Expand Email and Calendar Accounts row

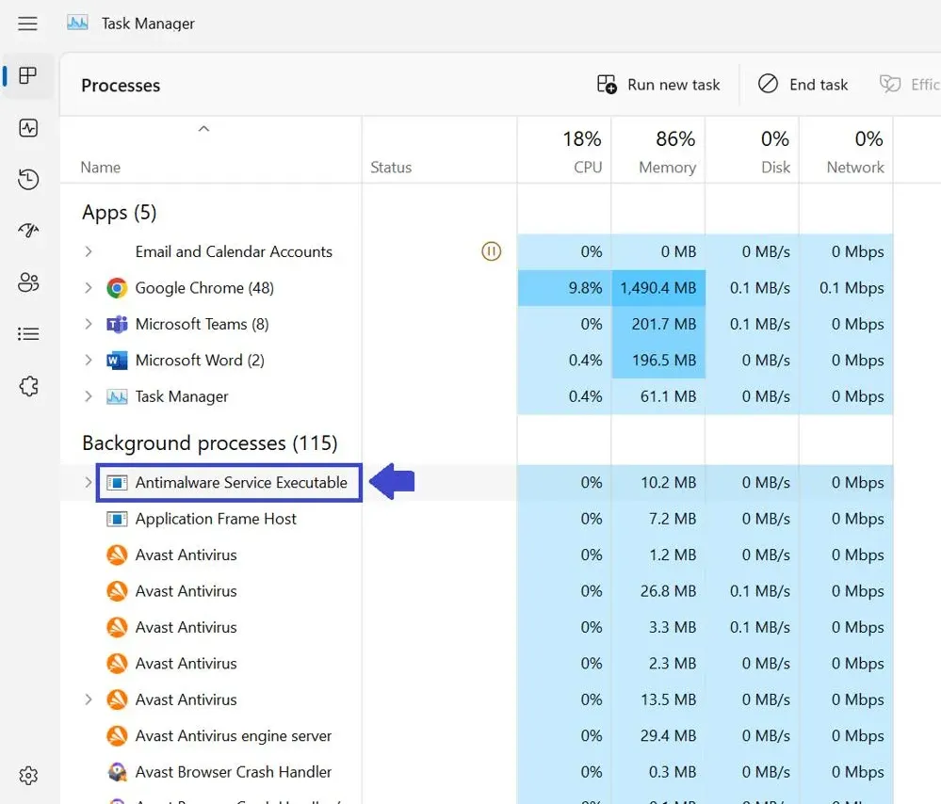click(89, 251)
